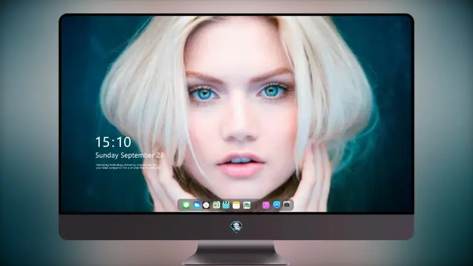The width and height of the screenshot is (473, 266).
Task: Open the Clock app in the dock
Action: click(206, 205)
